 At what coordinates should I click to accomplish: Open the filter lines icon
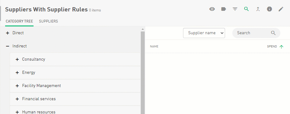235,9
